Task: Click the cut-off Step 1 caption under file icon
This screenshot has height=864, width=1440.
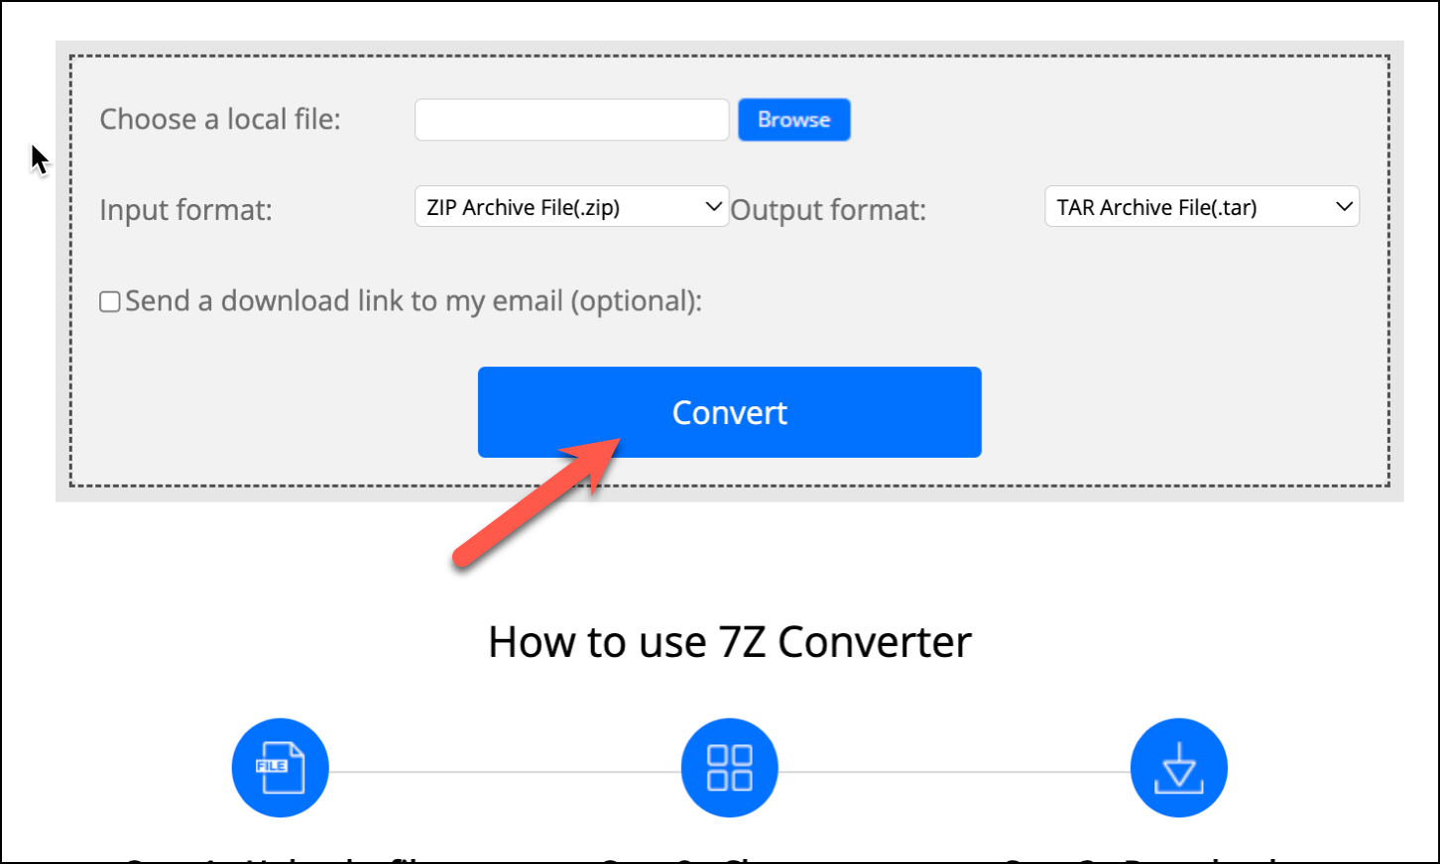Action: pyautogui.click(x=280, y=858)
